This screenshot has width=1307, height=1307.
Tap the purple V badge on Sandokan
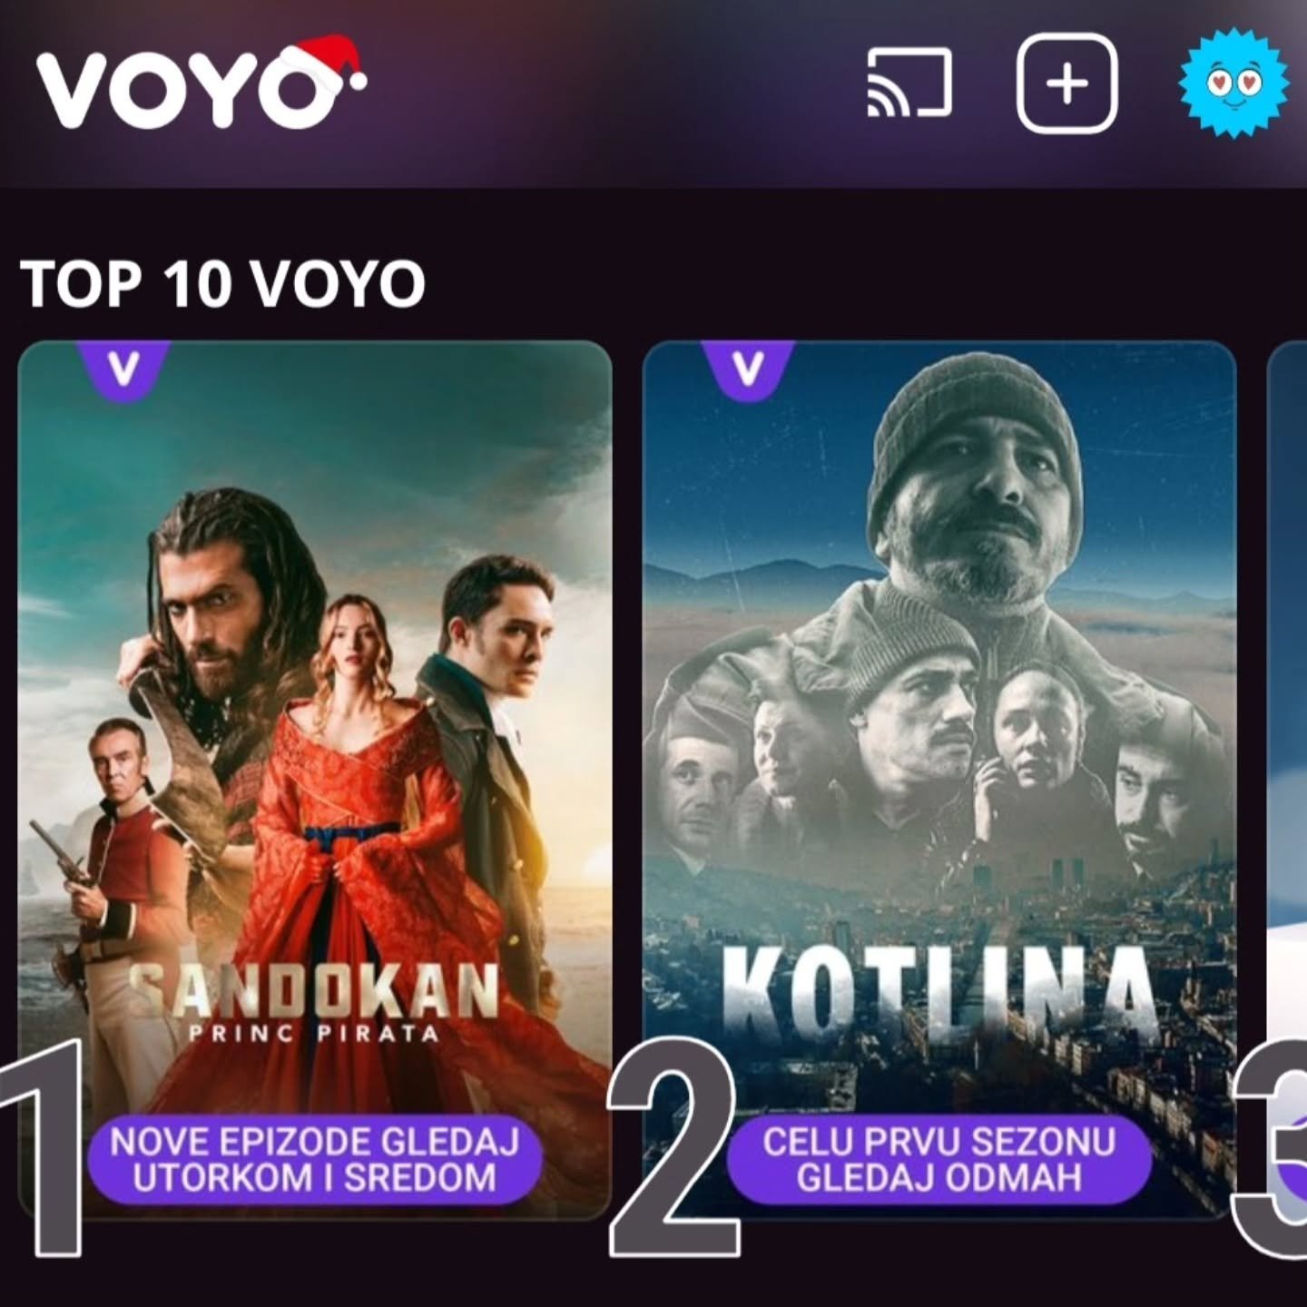[x=123, y=369]
